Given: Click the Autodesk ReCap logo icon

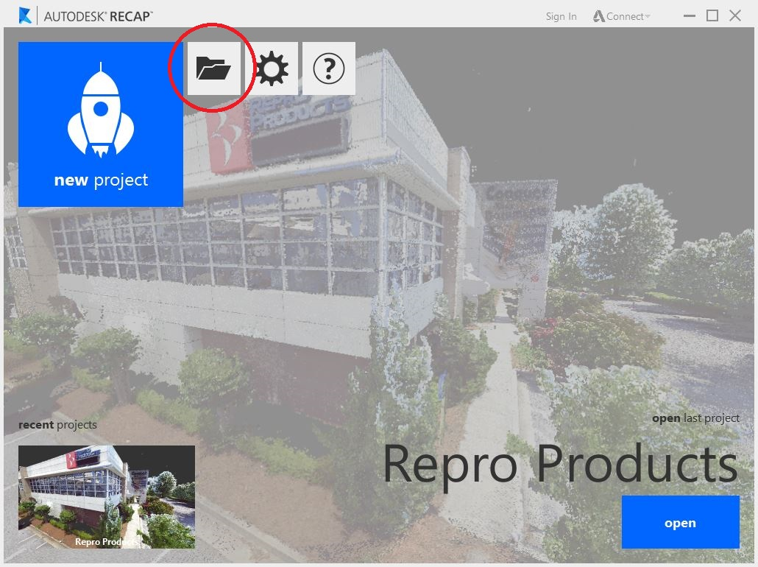Looking at the screenshot, I should 25,15.
